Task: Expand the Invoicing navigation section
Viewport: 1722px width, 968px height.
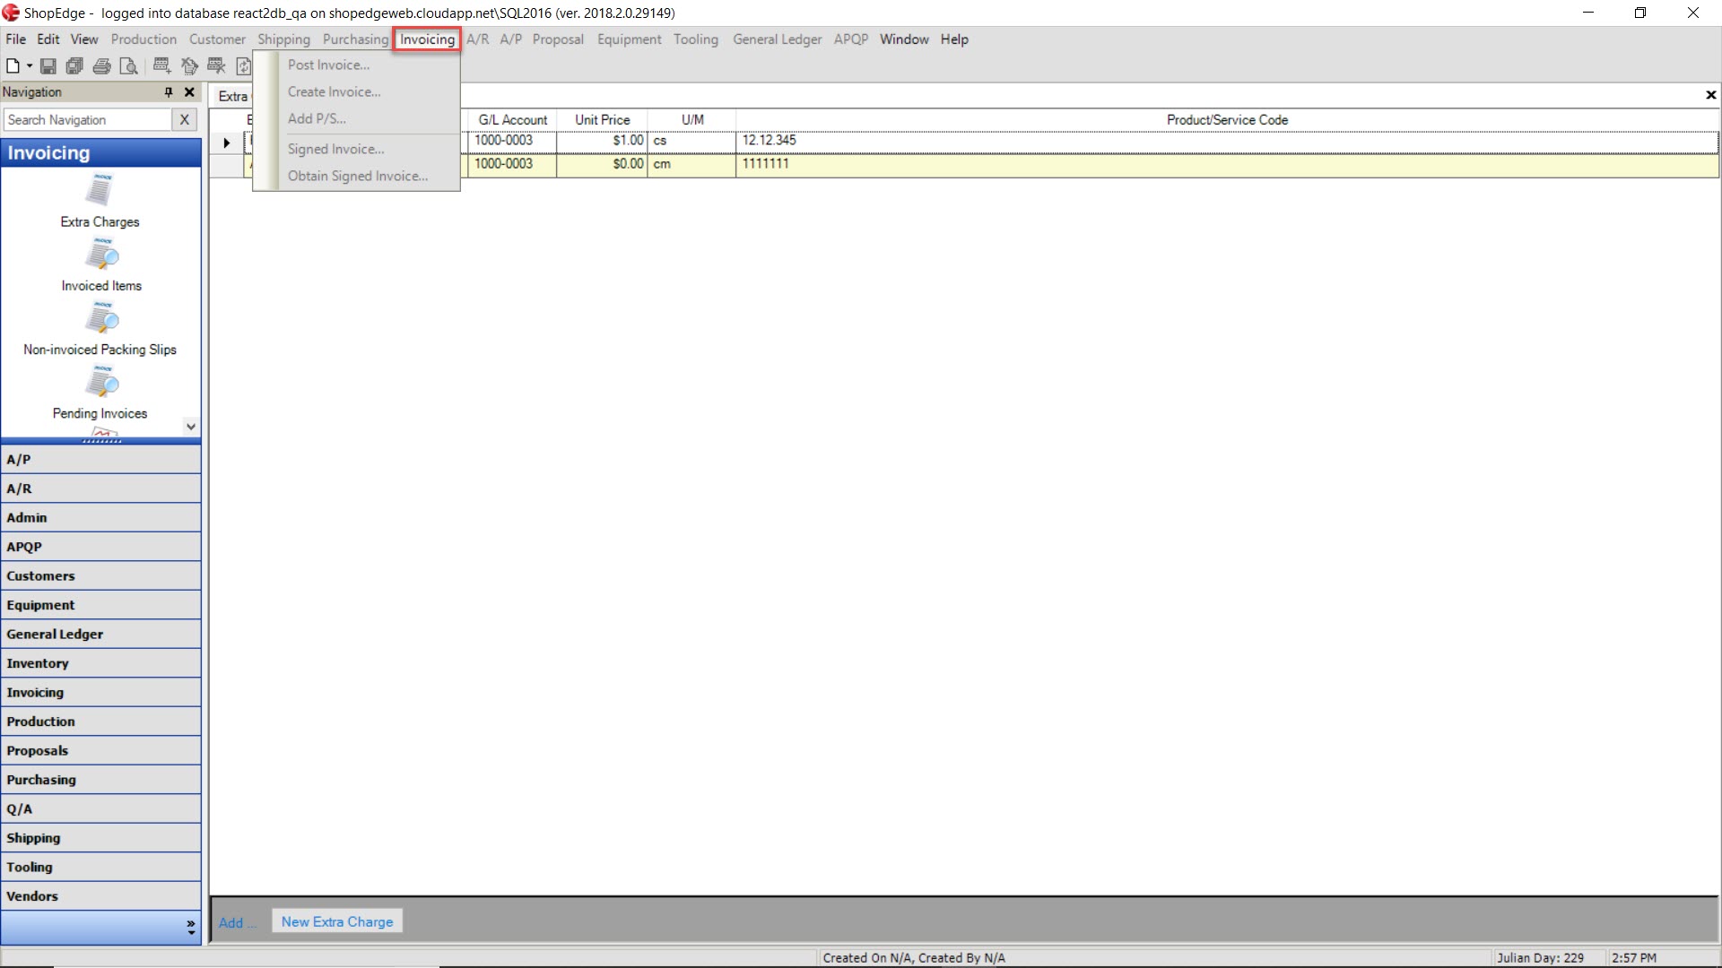Action: [x=98, y=691]
